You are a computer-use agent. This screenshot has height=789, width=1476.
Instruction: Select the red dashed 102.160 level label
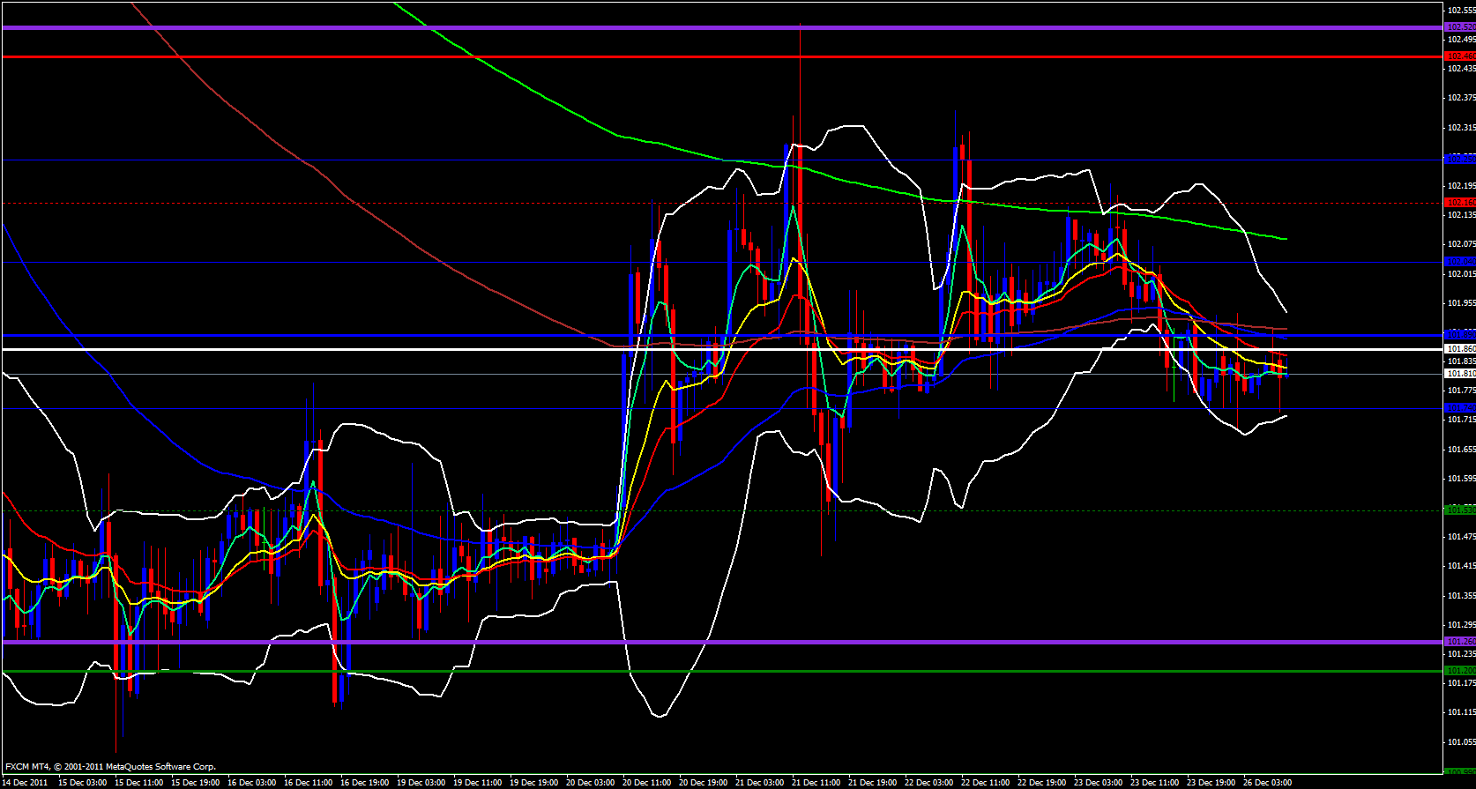pos(1460,203)
